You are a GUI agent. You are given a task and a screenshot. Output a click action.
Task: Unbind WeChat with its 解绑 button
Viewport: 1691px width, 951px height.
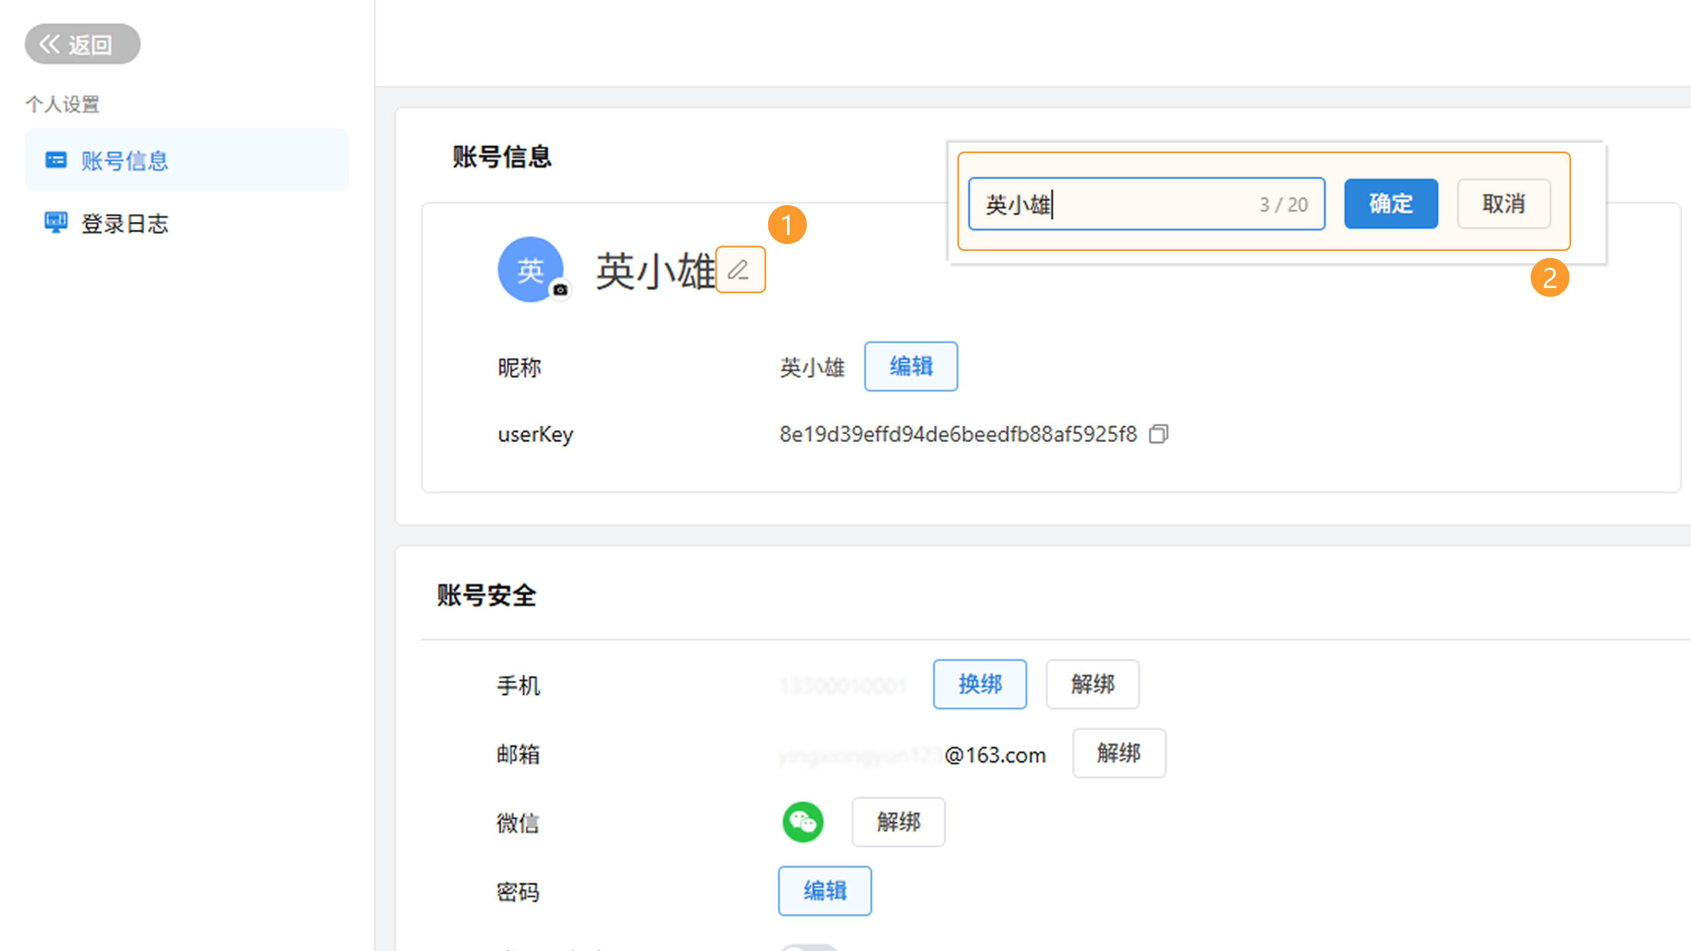898,822
